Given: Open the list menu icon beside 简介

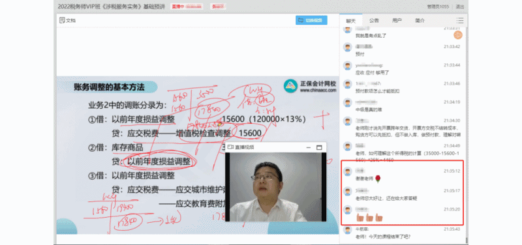Looking at the screenshot, I should 460,21.
